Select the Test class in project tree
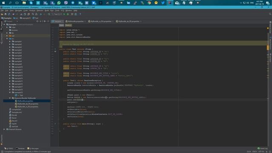 19,95
